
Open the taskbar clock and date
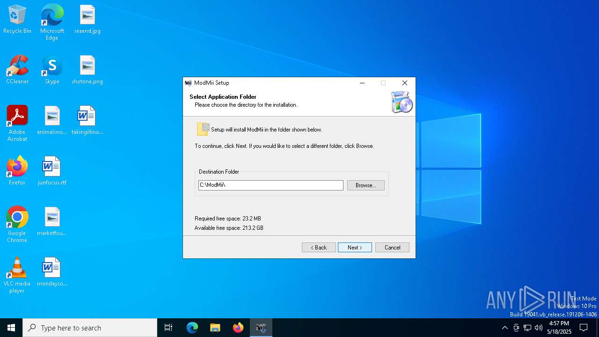[559, 328]
